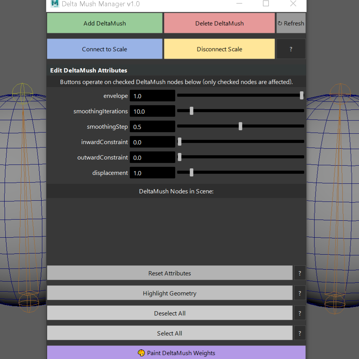
Task: Click the Maya logo in title bar
Action: [55, 3]
